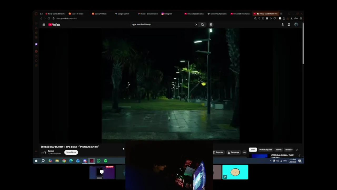Click the page vertical scrollbar
The image size is (337, 190).
pyautogui.click(x=303, y=44)
